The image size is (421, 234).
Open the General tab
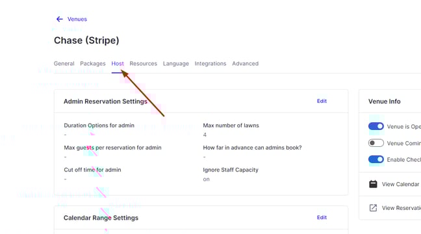tap(64, 64)
